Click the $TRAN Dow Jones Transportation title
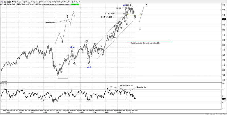 (21, 4)
